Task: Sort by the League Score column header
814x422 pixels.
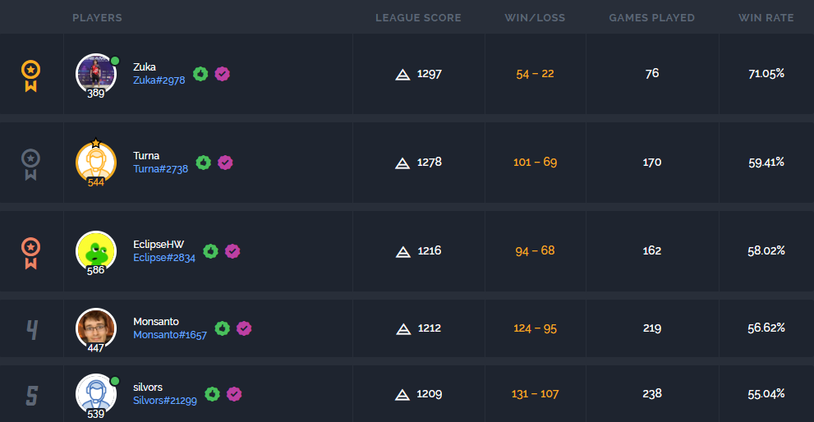Action: point(418,17)
